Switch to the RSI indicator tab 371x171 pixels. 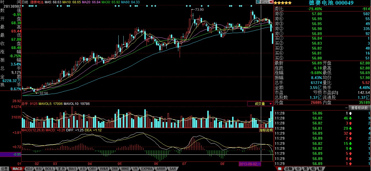[39, 169]
